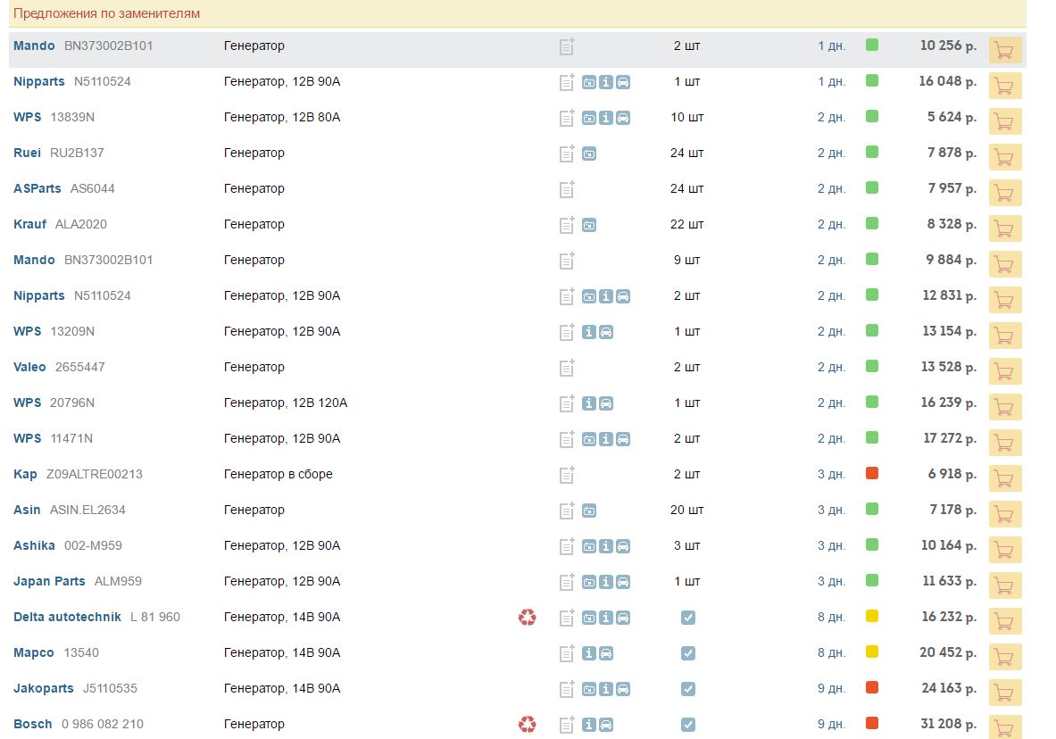Open info for Bosch 0 986 082 210
This screenshot has width=1056, height=739.
(x=589, y=725)
